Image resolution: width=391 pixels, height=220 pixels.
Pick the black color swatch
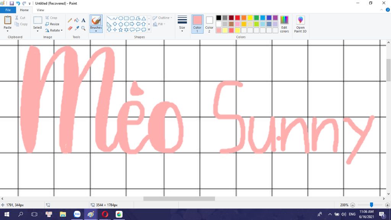click(219, 18)
